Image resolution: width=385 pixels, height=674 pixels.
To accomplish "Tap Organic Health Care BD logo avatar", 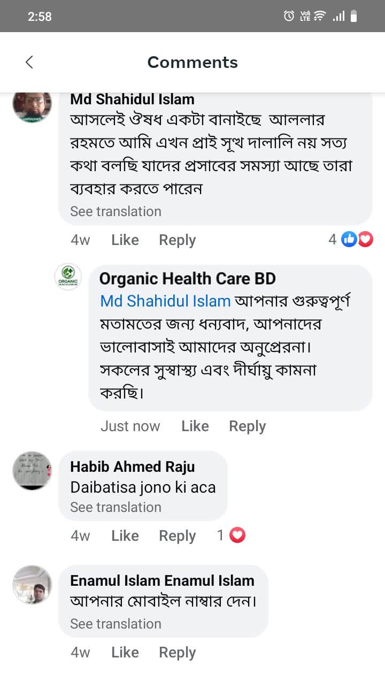I will [68, 277].
